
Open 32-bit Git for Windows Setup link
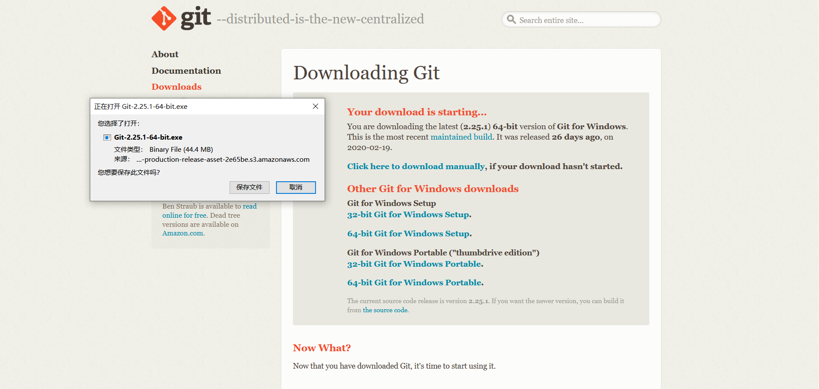(x=408, y=215)
